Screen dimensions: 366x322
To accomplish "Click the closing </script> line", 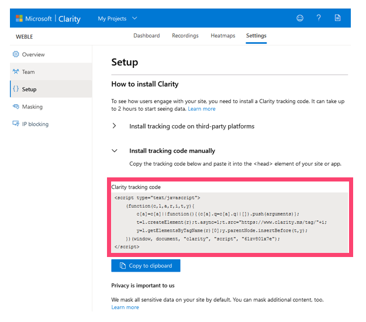I will click(x=127, y=246).
